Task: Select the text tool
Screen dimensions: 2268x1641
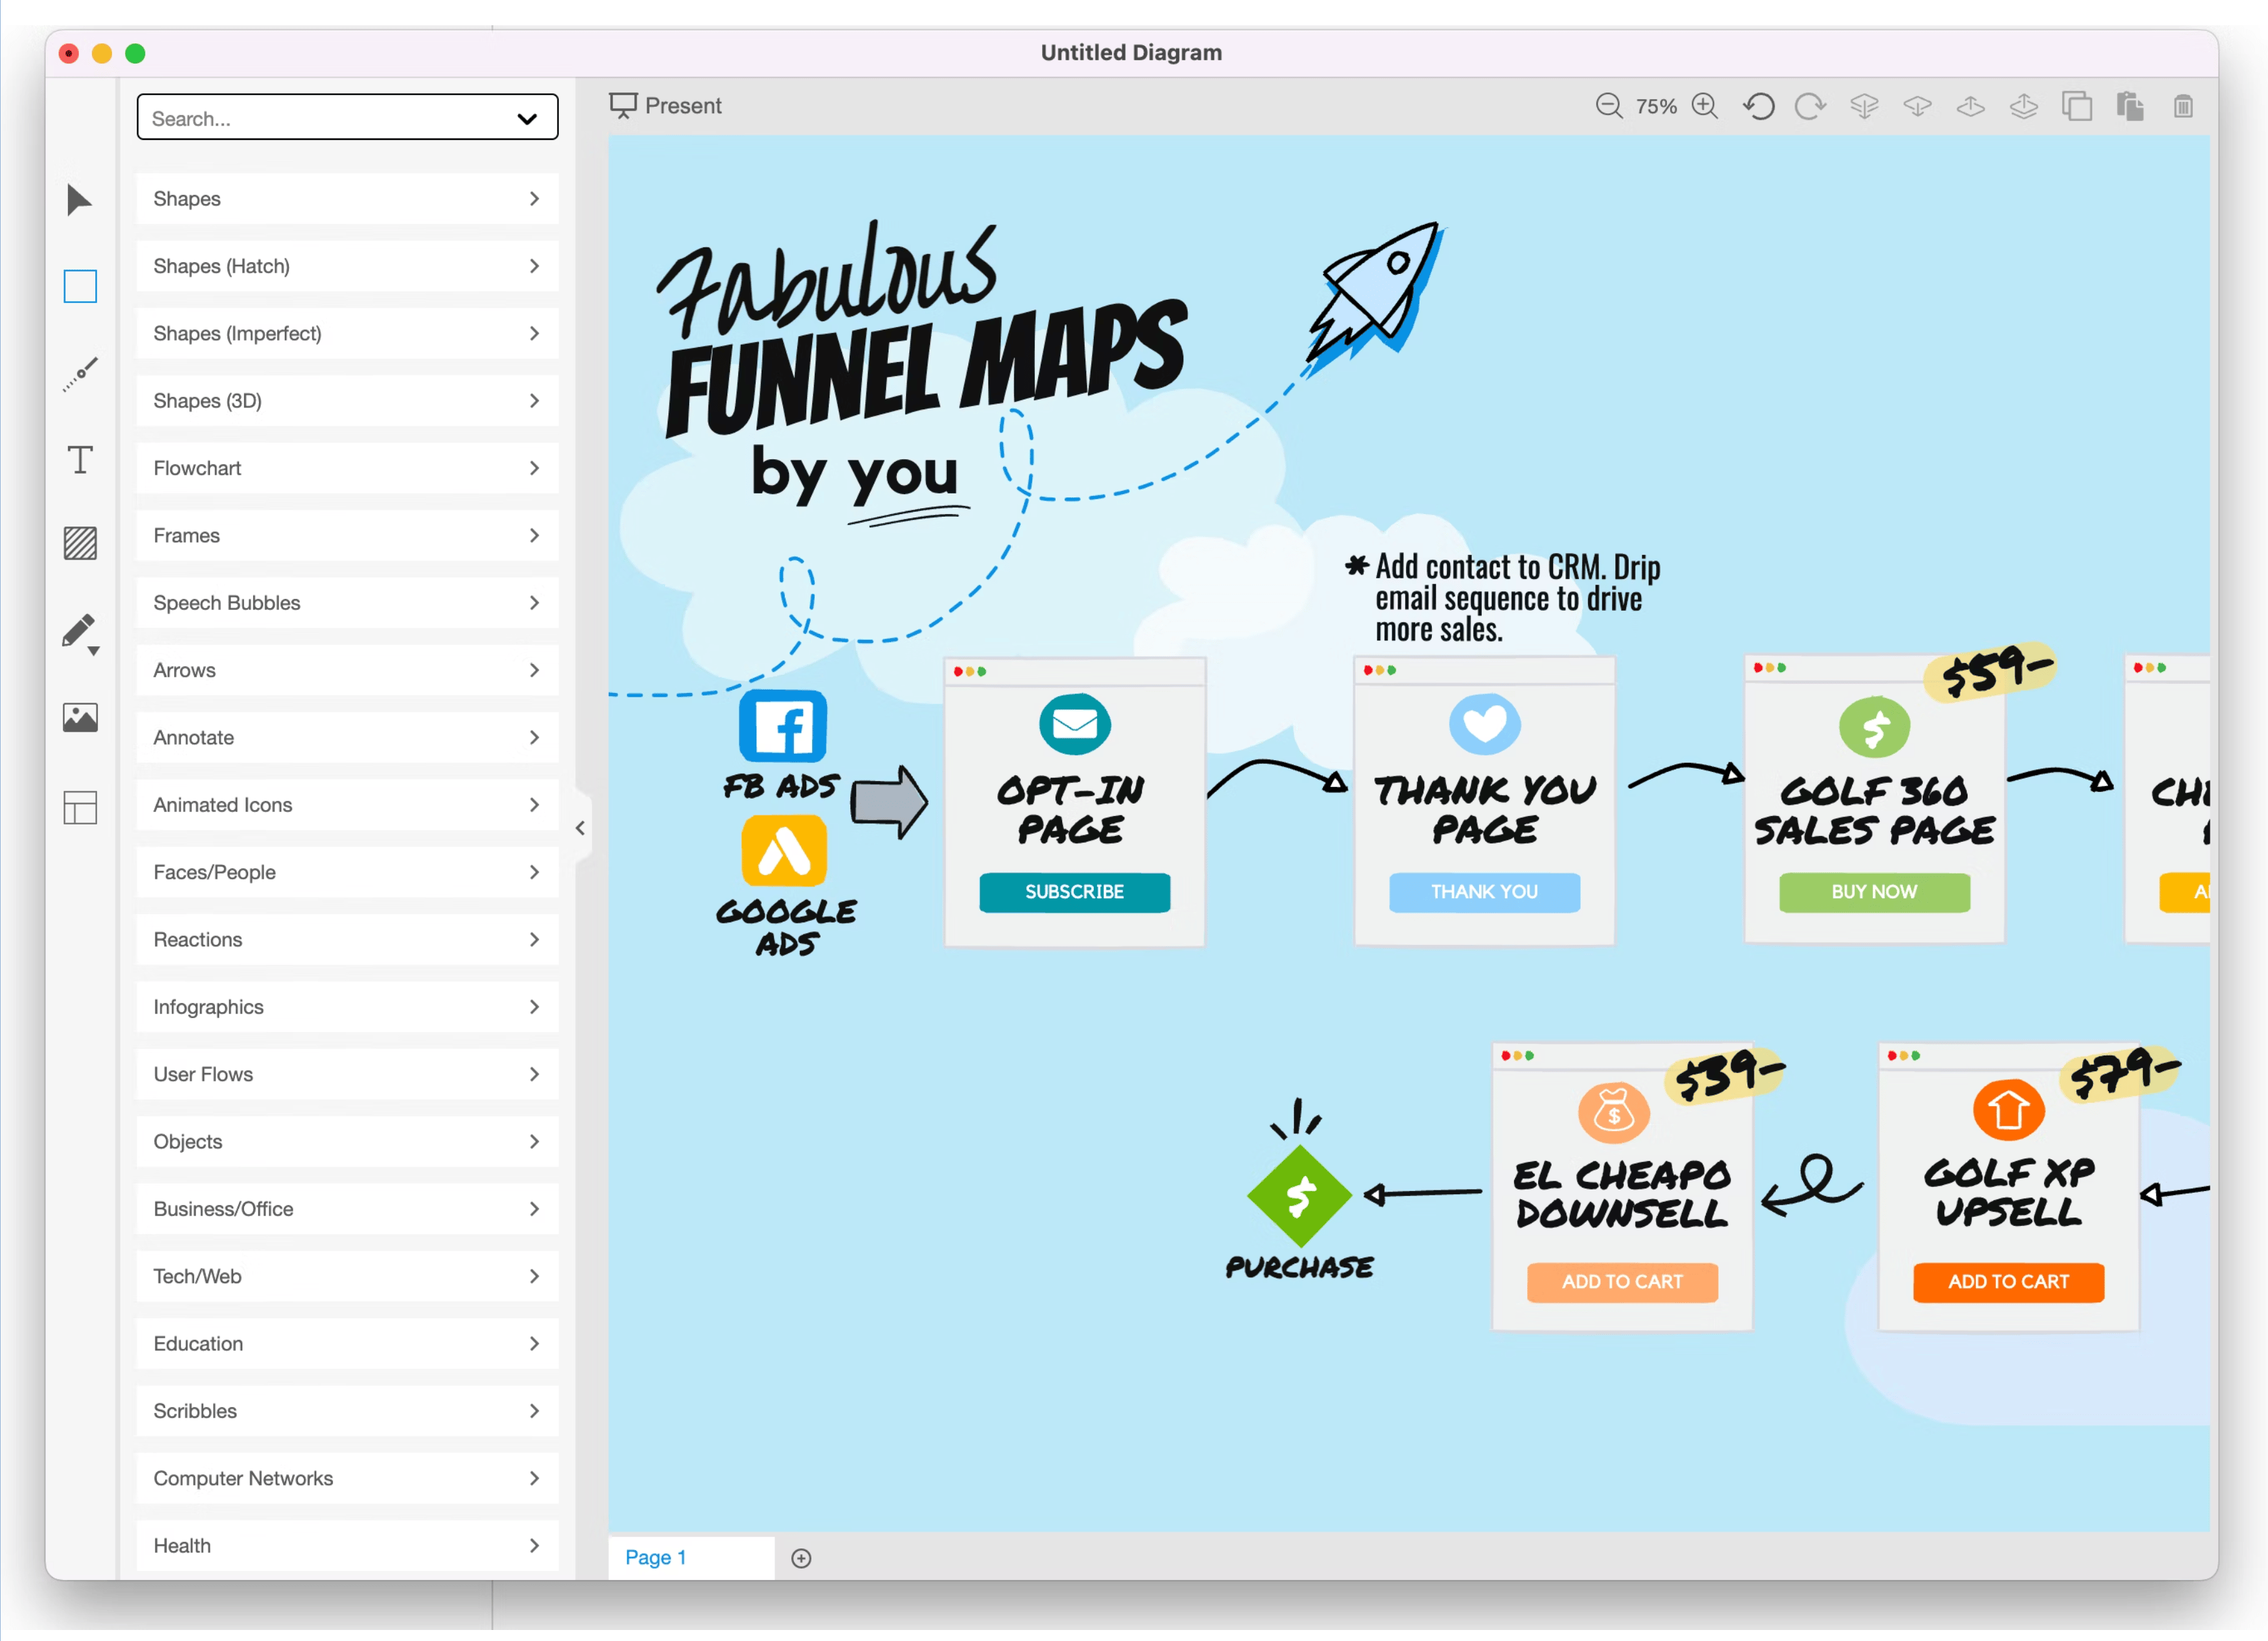Action: point(79,460)
